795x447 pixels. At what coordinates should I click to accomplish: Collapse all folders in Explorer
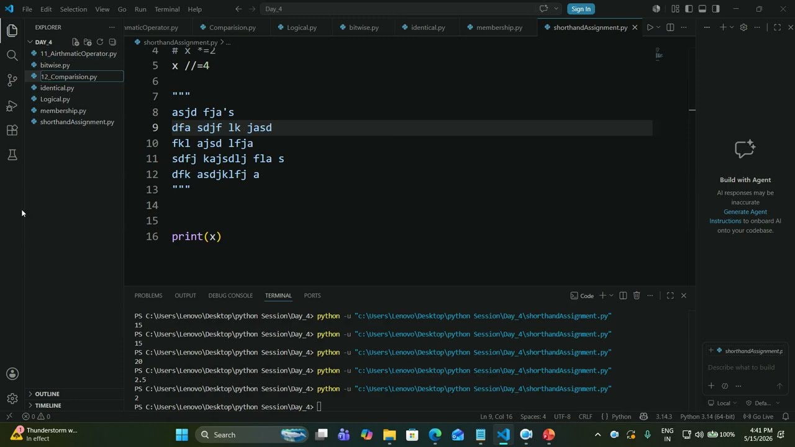pos(112,42)
